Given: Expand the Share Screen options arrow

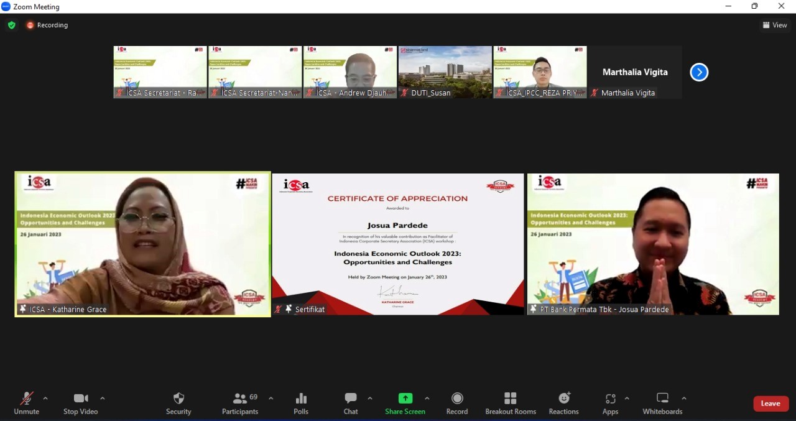Looking at the screenshot, I should [x=427, y=399].
